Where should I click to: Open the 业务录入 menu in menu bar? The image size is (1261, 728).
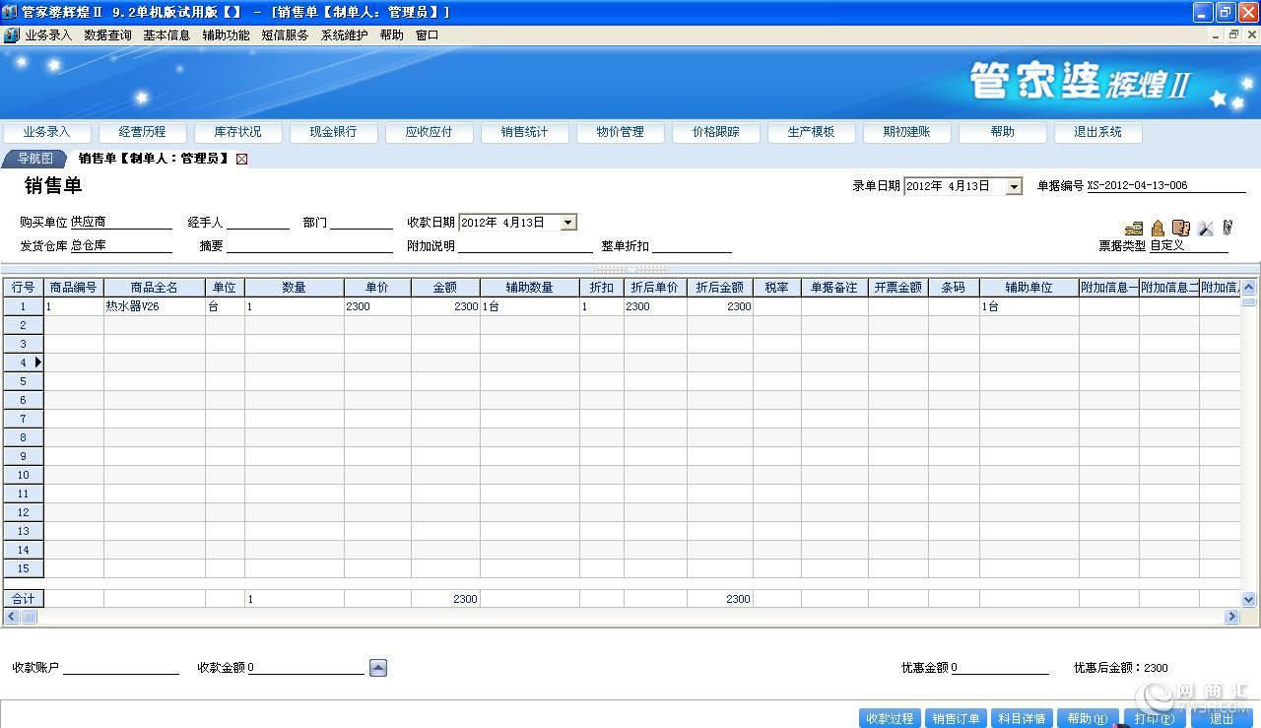coord(48,34)
